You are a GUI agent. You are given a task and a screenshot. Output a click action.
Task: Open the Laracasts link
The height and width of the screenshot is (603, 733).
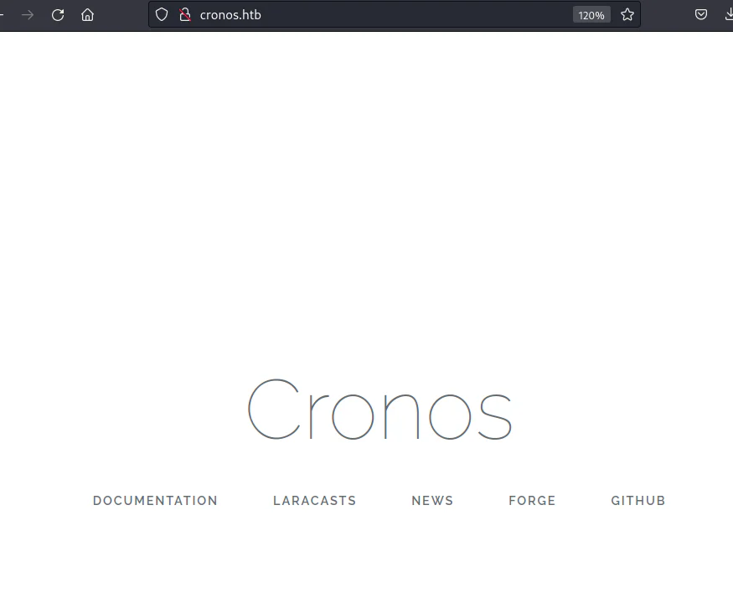point(315,501)
